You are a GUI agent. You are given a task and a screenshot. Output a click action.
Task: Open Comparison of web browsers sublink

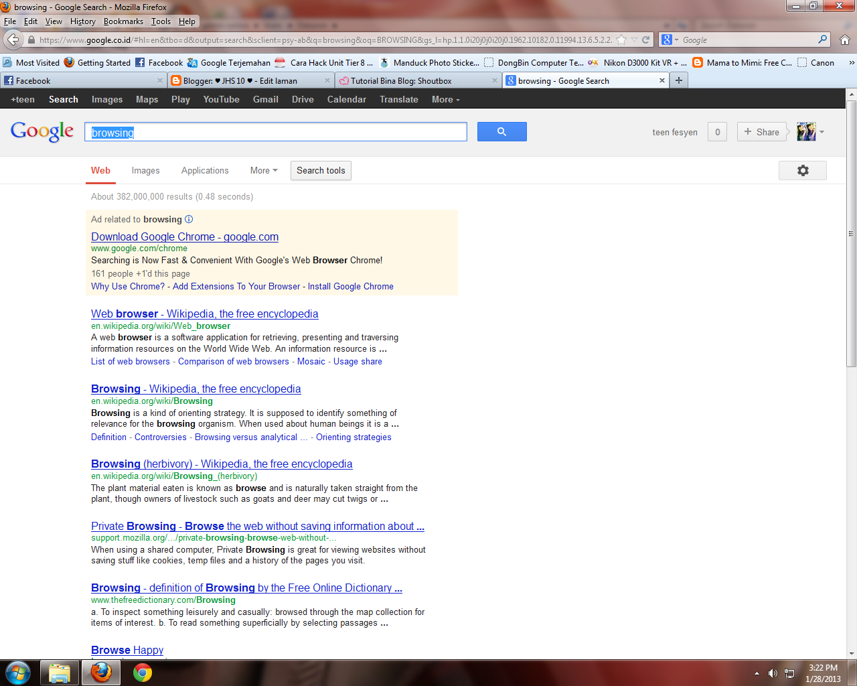(234, 361)
